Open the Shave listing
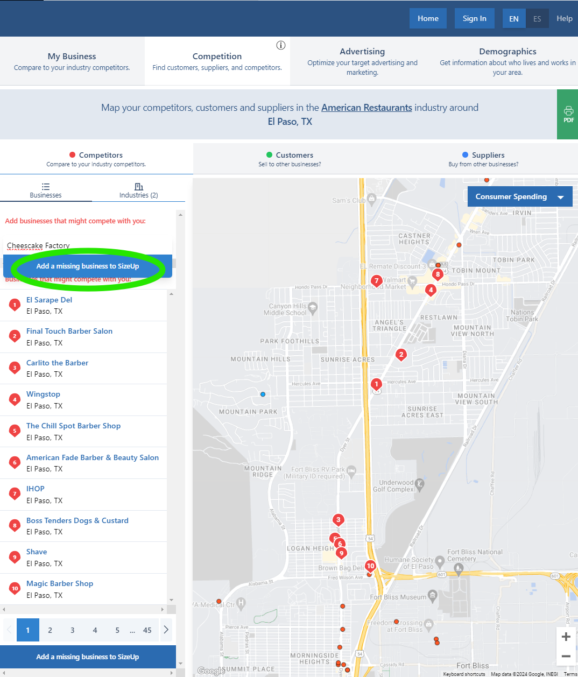The image size is (578, 677). click(37, 552)
